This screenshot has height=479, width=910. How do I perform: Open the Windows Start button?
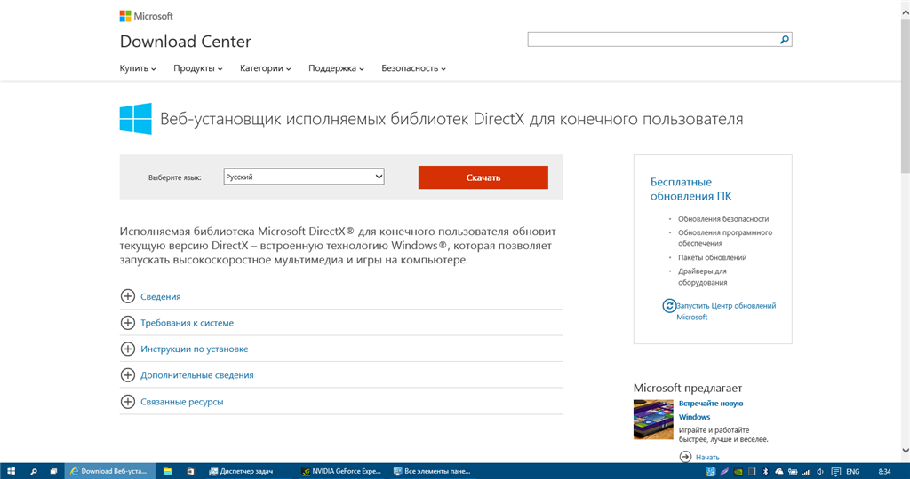(x=11, y=472)
